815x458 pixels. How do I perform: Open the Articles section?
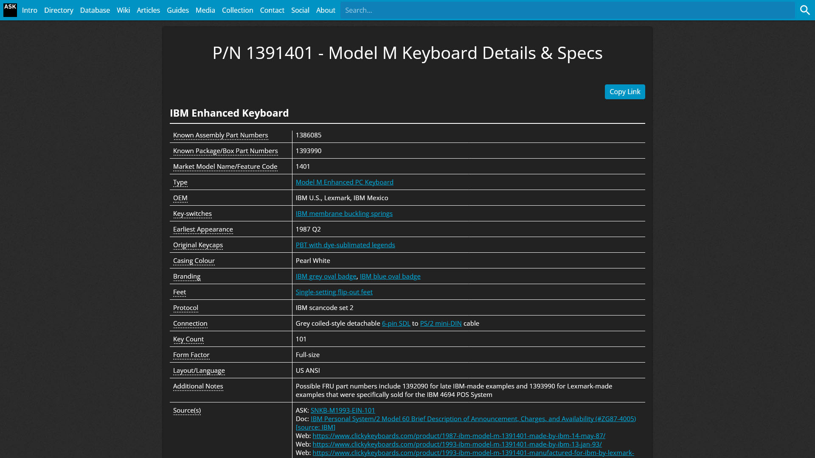click(148, 10)
